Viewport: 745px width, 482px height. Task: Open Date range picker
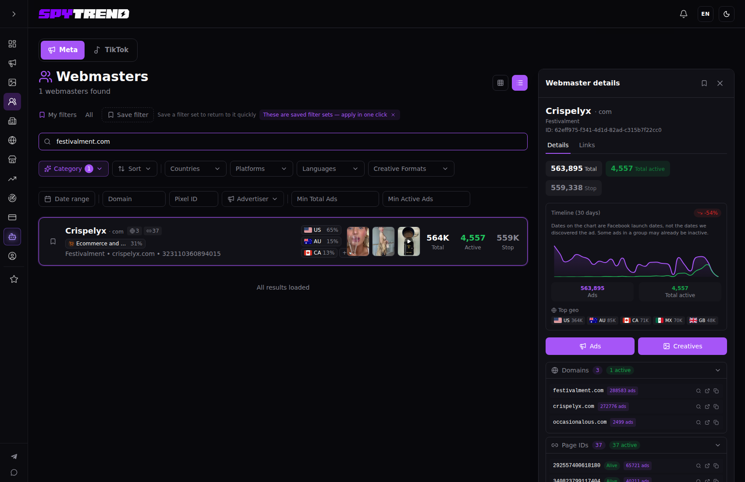point(67,199)
